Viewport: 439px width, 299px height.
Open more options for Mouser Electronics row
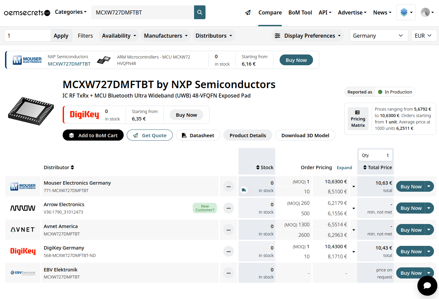pos(228,186)
